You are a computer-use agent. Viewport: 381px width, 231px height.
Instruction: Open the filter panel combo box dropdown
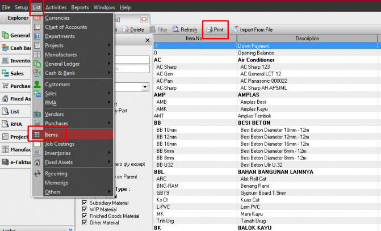(x=145, y=87)
